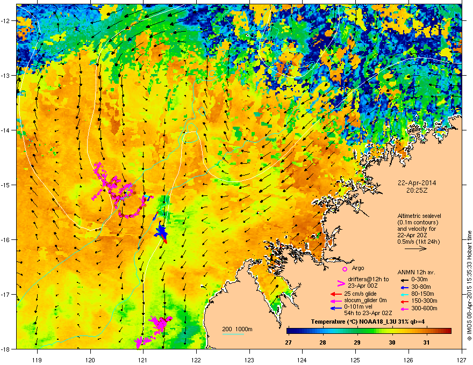Click the IMOS Hobart time stamp text
473x365 pixels.
click(x=469, y=286)
